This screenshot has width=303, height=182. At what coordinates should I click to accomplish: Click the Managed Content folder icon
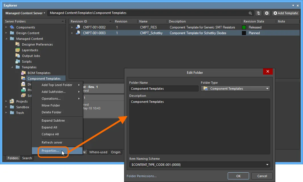pyautogui.click(x=12, y=39)
